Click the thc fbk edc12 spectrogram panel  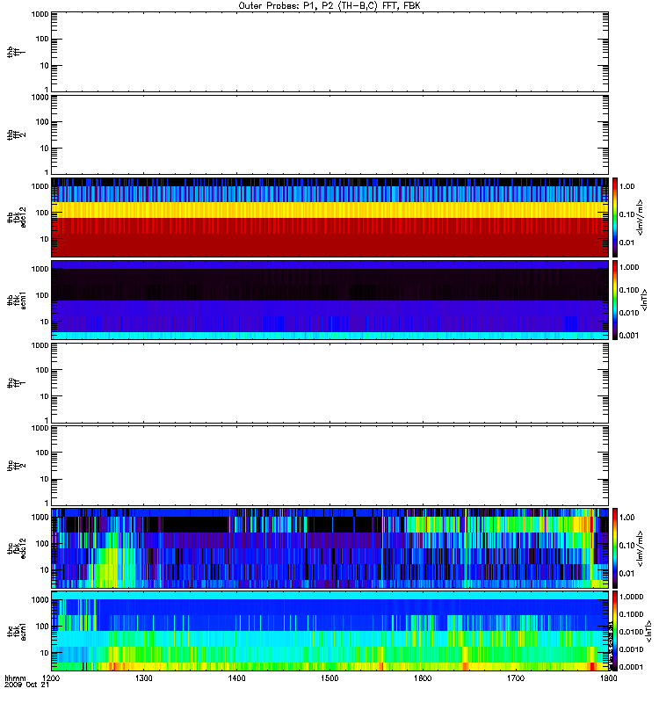pyautogui.click(x=330, y=548)
